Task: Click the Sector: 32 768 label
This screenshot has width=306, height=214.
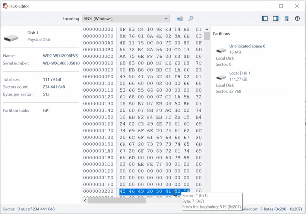Action: point(228,91)
